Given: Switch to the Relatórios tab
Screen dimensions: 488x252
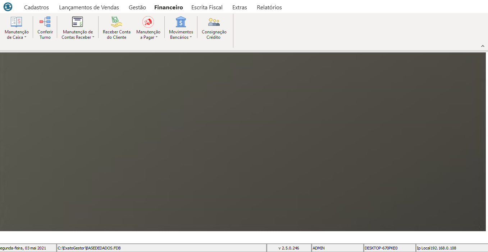Looking at the screenshot, I should click(x=269, y=8).
